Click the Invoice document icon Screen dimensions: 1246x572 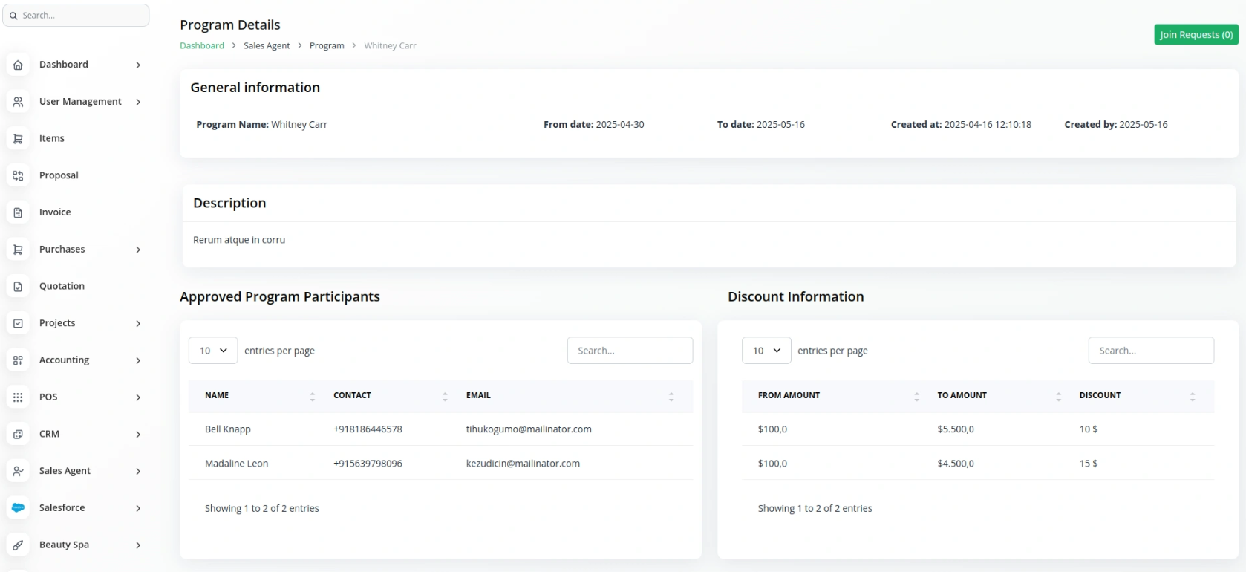click(x=18, y=212)
